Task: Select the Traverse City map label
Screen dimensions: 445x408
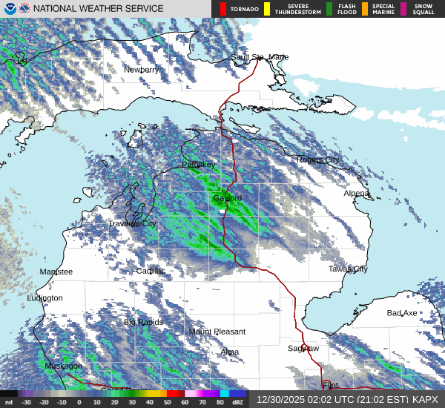Action: point(132,223)
